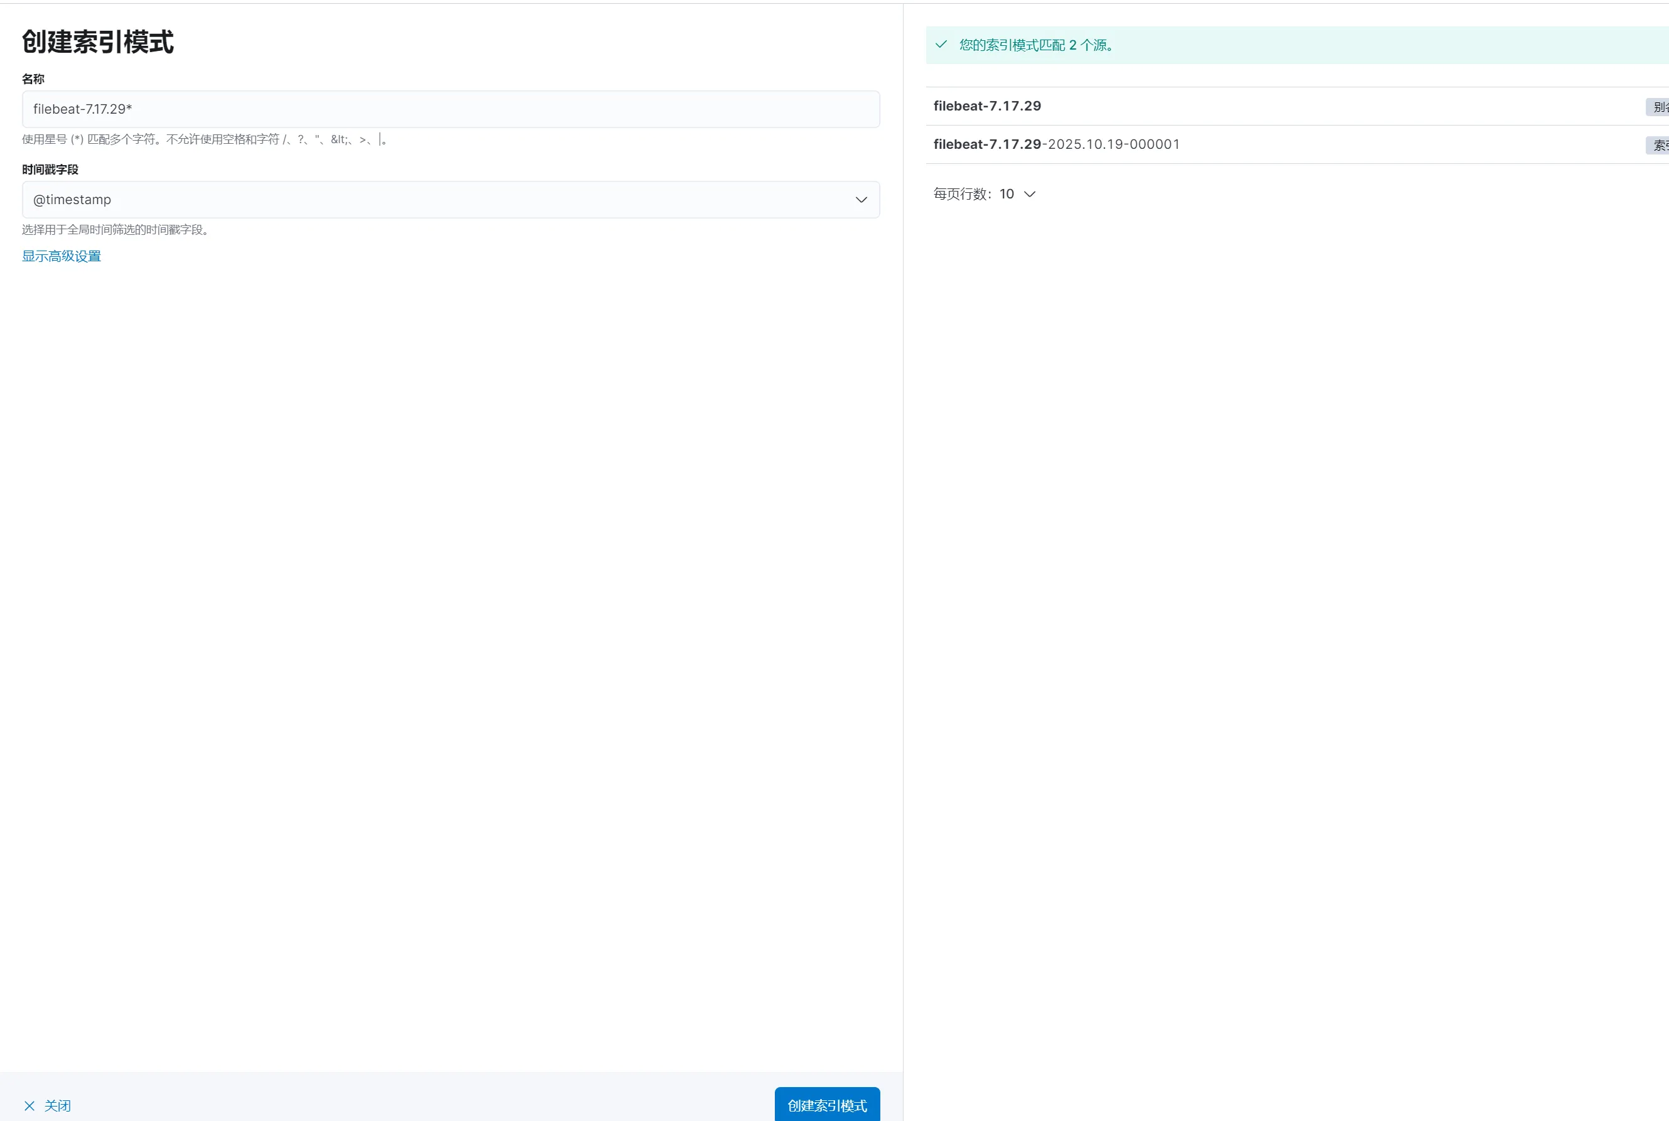Click the chevron arrow in @timestamp field

click(862, 200)
